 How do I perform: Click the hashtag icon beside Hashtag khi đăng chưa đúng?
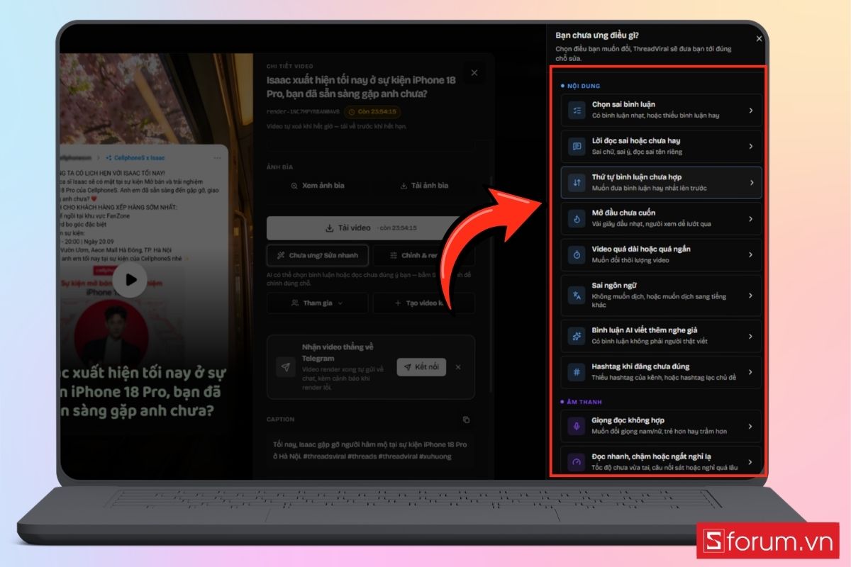[x=577, y=372]
